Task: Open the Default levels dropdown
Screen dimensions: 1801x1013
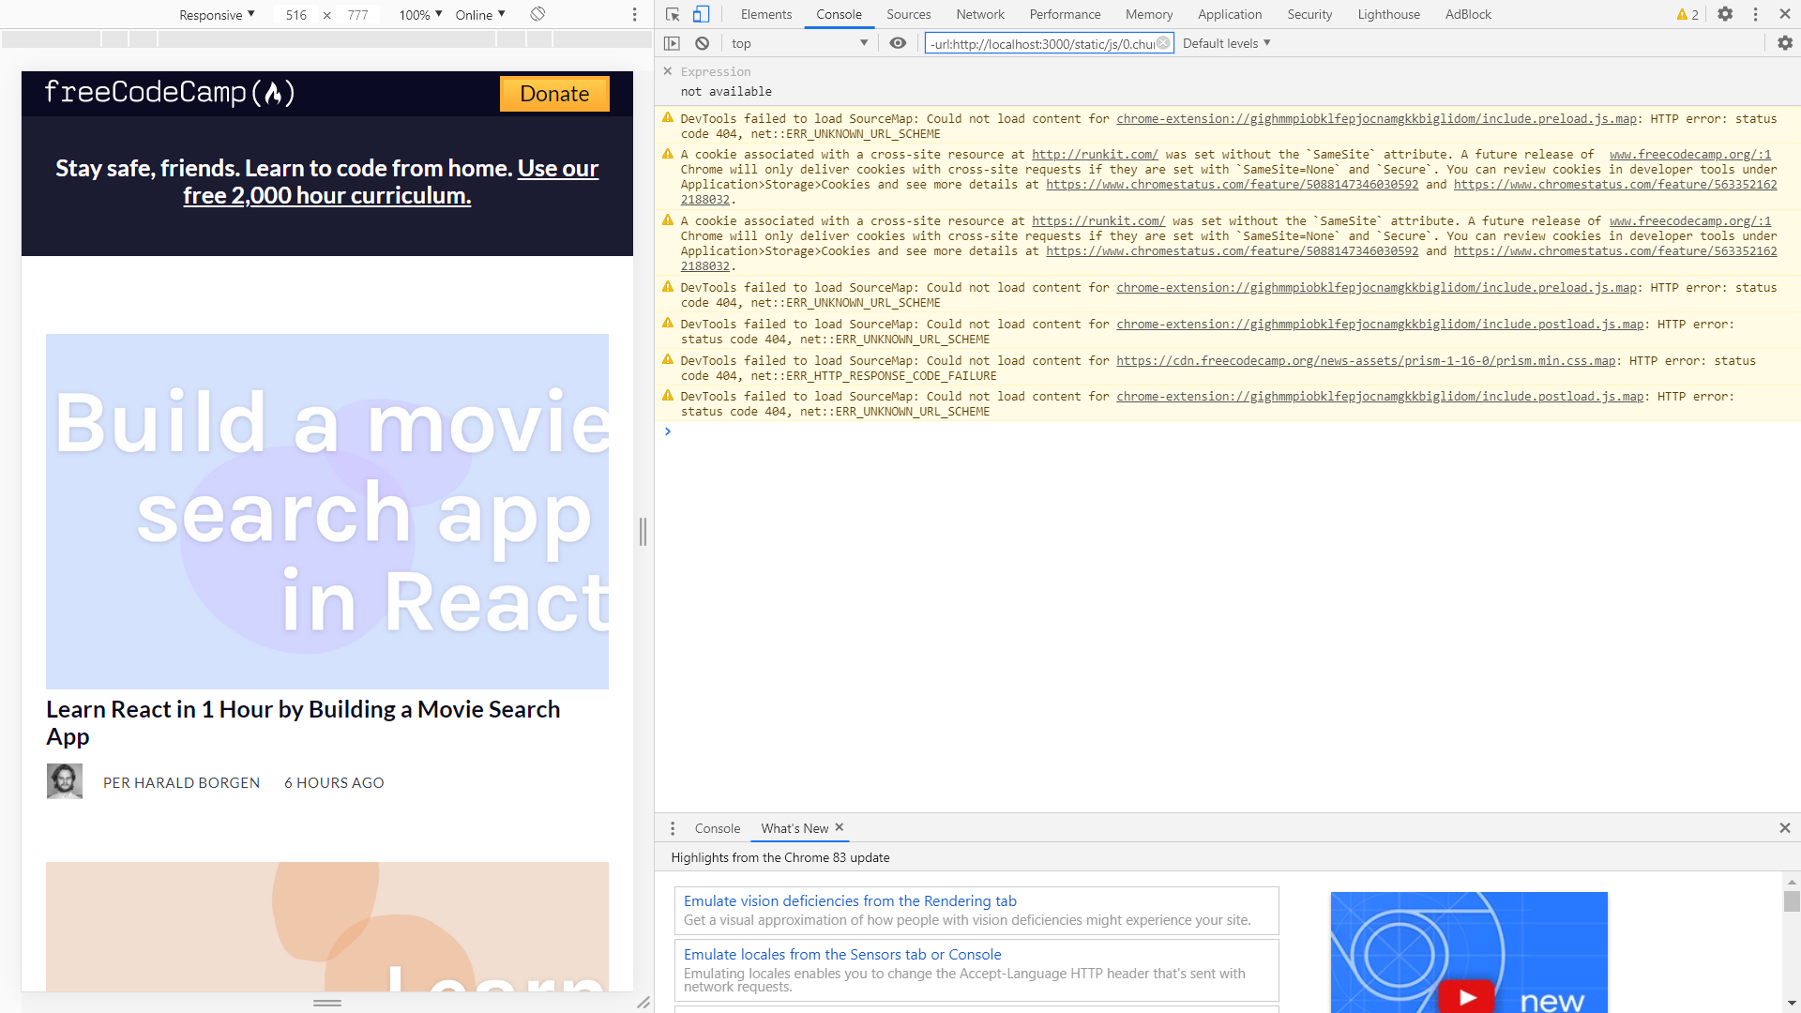Action: pyautogui.click(x=1224, y=43)
